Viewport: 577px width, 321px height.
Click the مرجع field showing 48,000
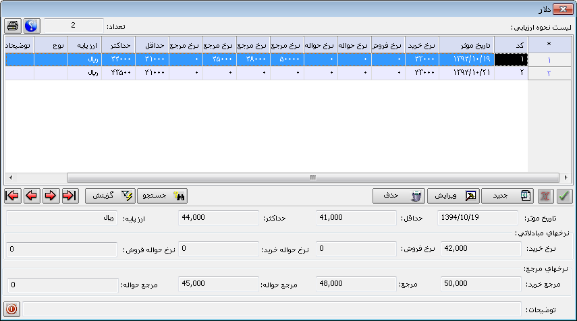(356, 284)
